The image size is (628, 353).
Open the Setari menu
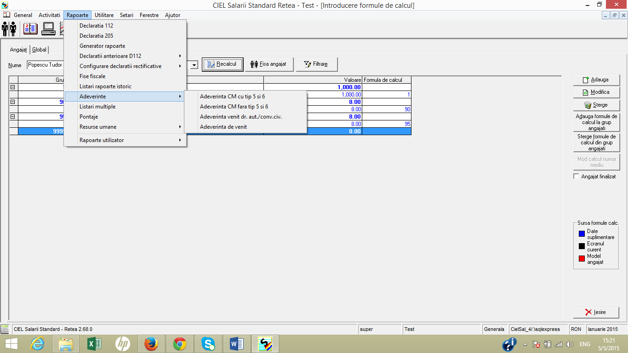coord(127,15)
